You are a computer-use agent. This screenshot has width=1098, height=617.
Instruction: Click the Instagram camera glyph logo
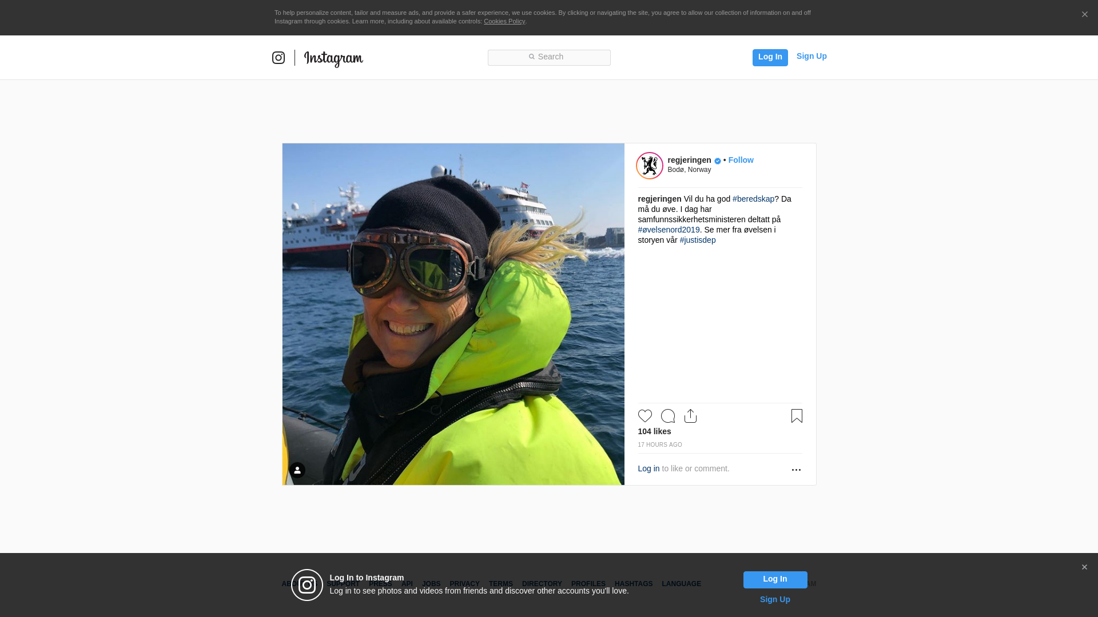279,58
